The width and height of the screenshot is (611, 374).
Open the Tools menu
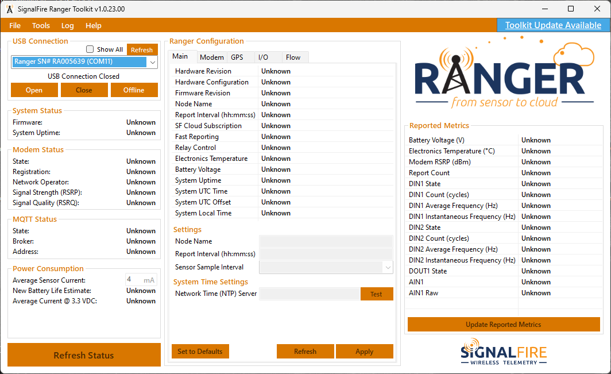41,25
